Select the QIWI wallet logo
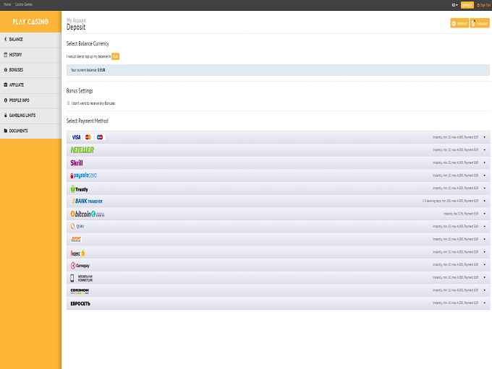This screenshot has height=369, width=492. [x=77, y=226]
